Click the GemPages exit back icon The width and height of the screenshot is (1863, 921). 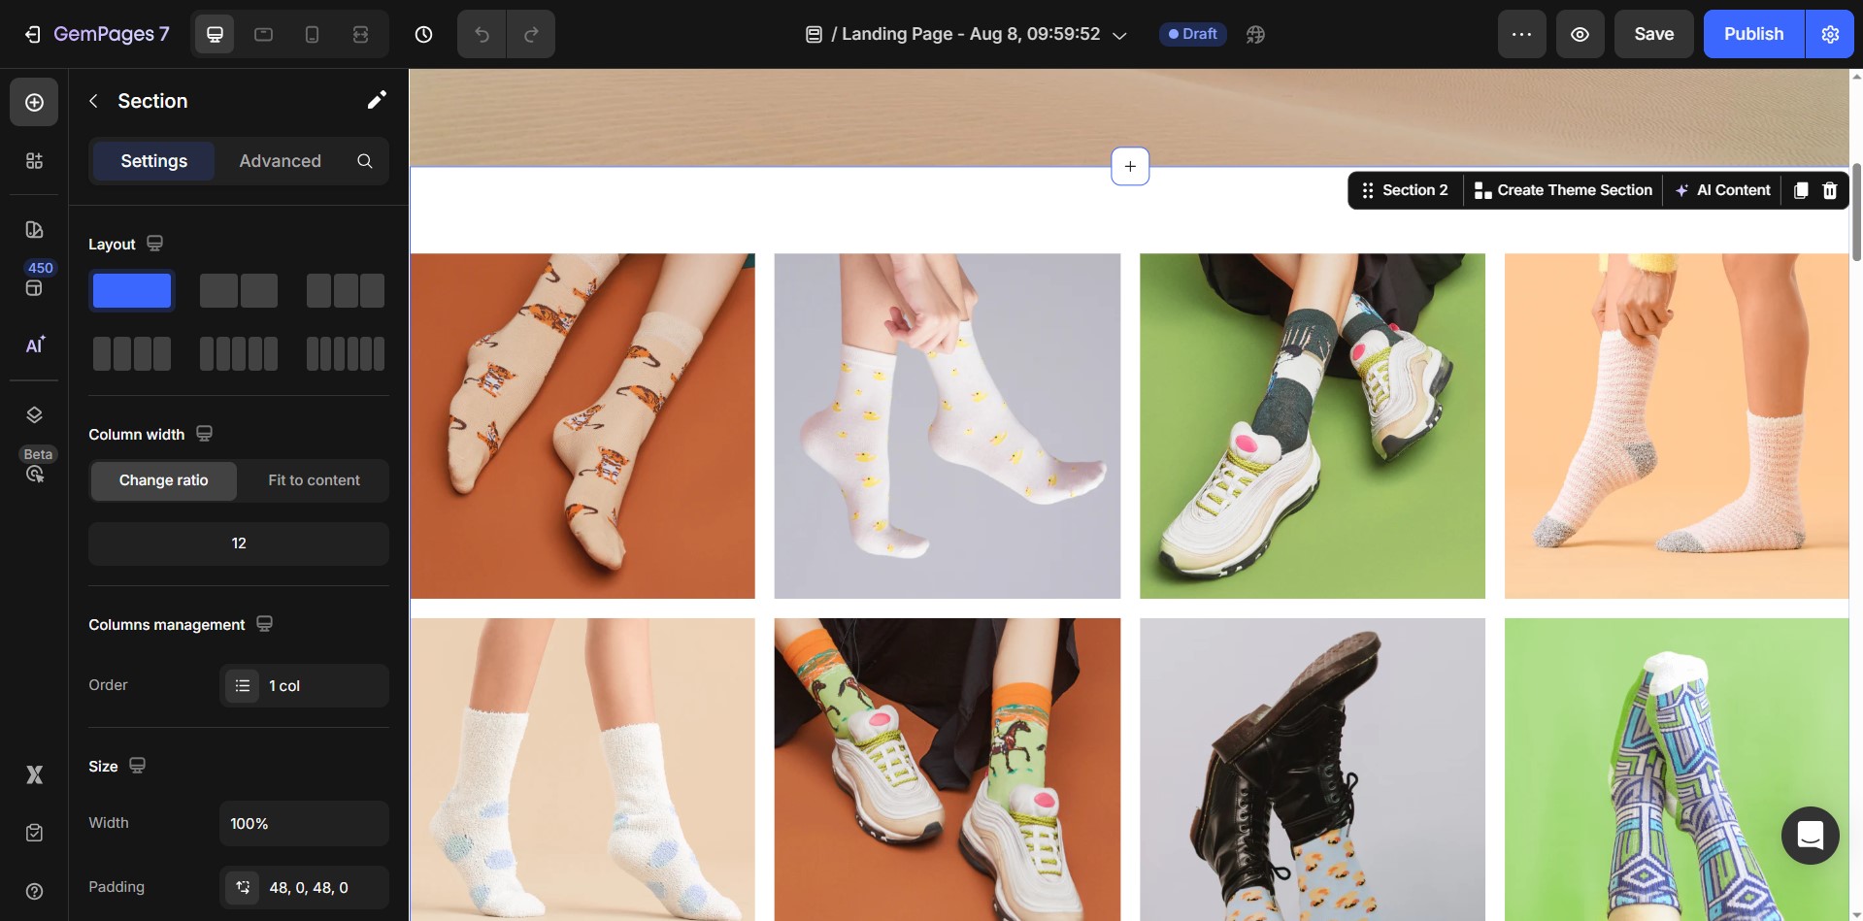click(x=32, y=35)
